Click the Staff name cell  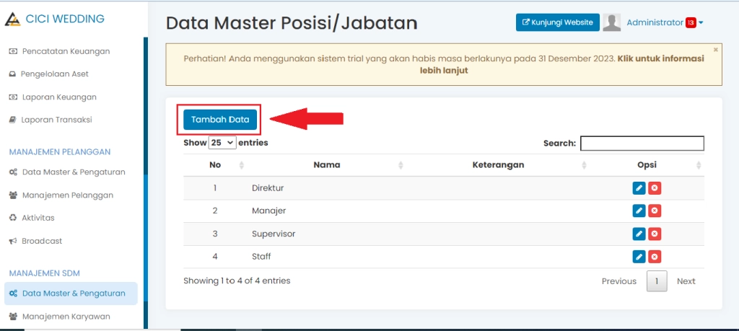tap(261, 257)
